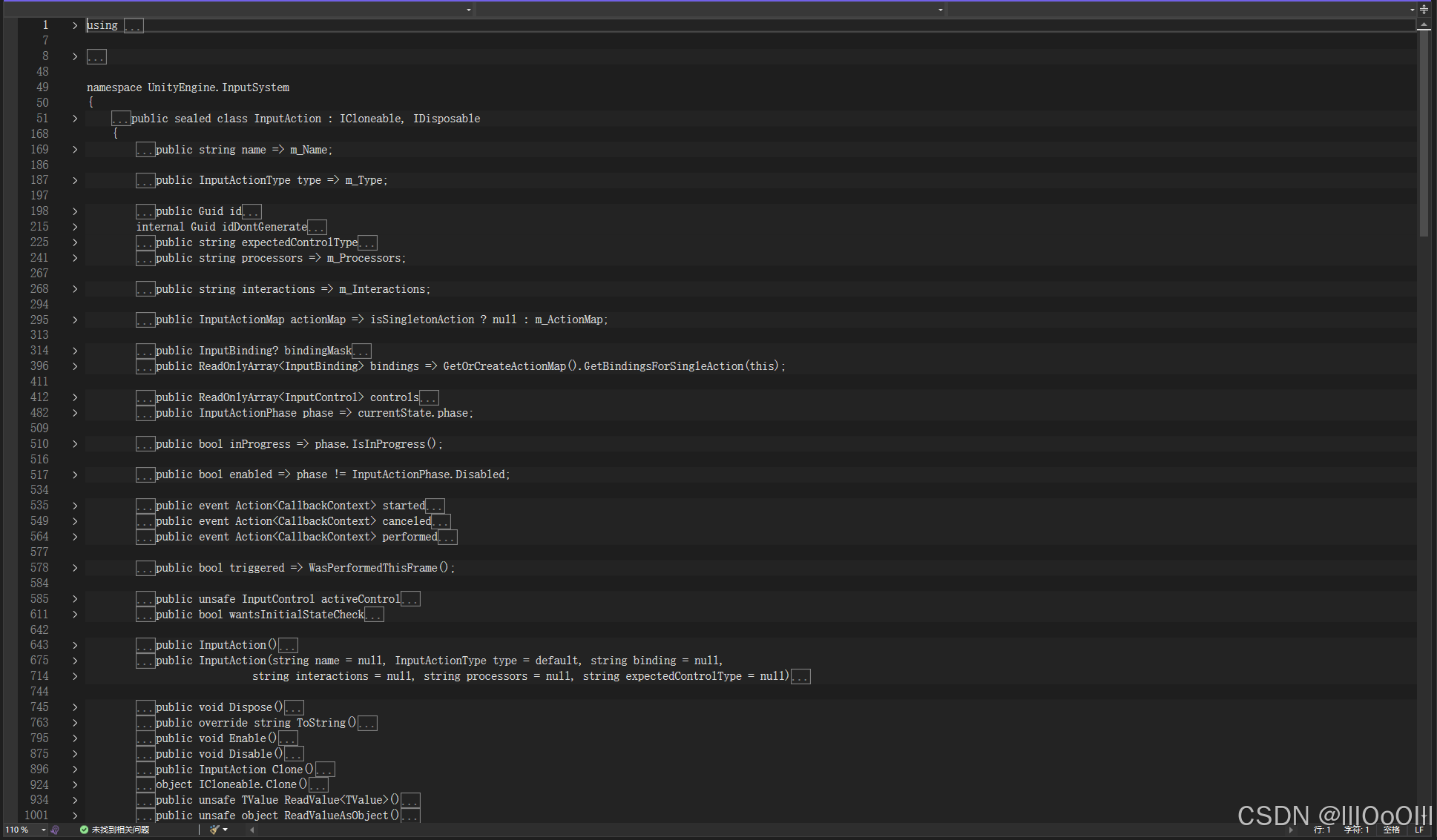Click the 空格 indentation indicator in status bar
The width and height of the screenshot is (1437, 840).
pyautogui.click(x=1391, y=830)
